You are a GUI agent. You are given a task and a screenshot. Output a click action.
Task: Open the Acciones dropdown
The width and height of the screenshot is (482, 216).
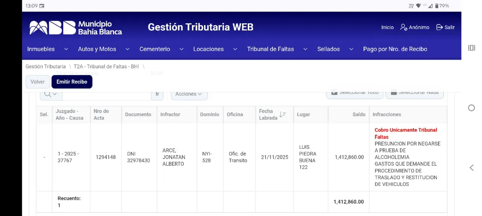pyautogui.click(x=189, y=94)
